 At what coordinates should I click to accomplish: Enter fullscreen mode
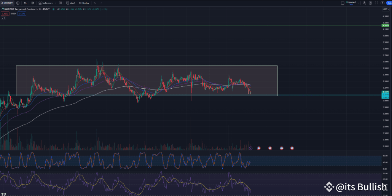(x=376, y=3)
